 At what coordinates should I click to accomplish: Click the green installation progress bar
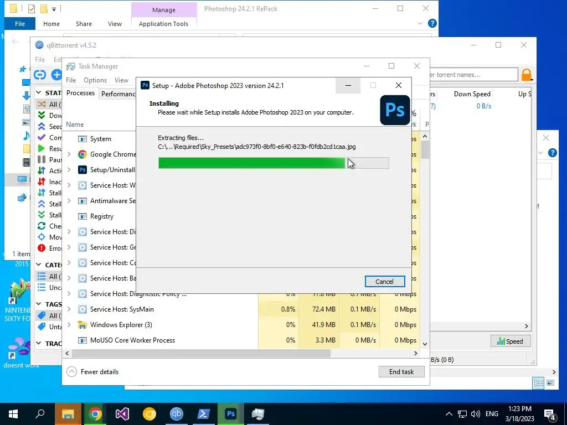[x=274, y=163]
